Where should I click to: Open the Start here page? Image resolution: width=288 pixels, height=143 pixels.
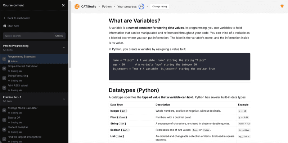pyautogui.click(x=13, y=26)
